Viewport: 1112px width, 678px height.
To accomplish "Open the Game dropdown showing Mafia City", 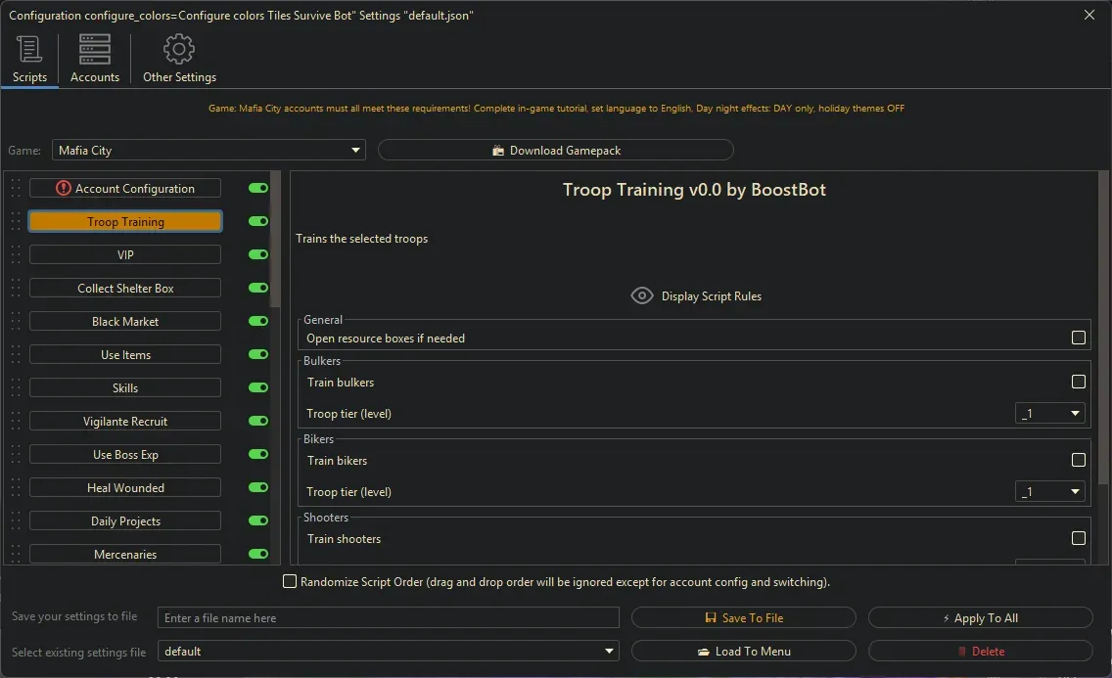I will (x=208, y=150).
